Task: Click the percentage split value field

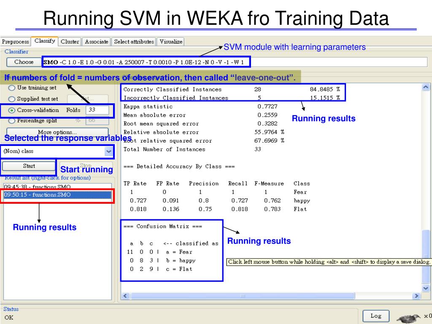Action: click(97, 120)
